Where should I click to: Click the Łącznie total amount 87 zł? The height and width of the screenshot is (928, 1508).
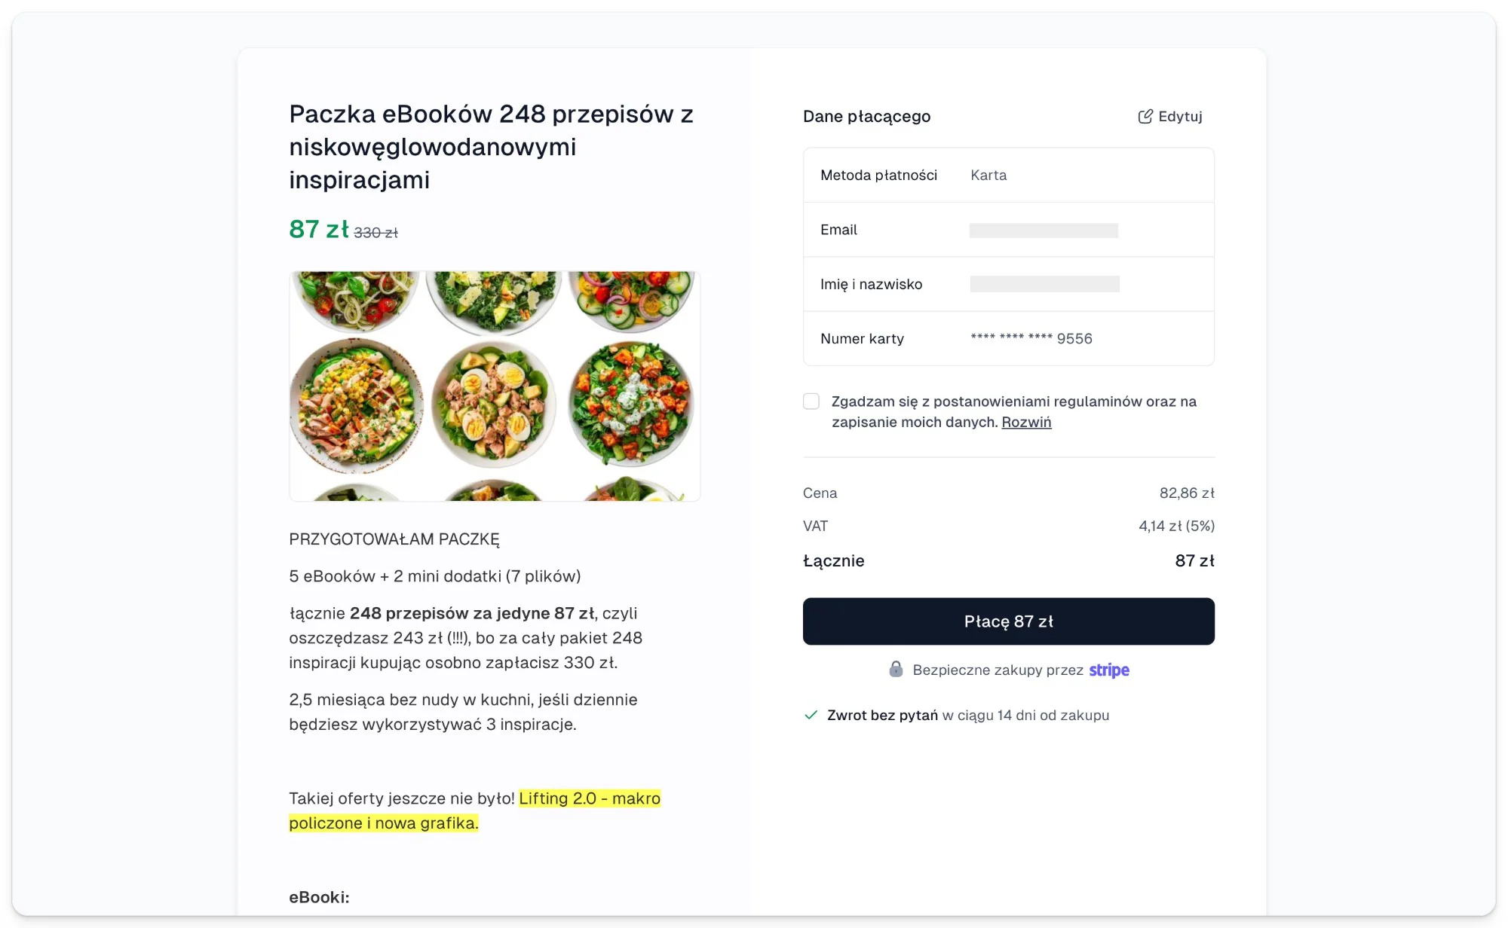(1194, 560)
